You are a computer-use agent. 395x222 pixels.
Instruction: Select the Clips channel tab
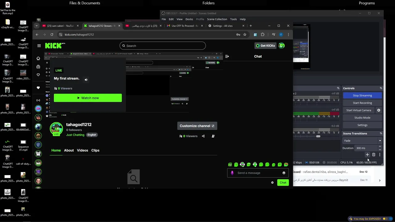tap(95, 150)
